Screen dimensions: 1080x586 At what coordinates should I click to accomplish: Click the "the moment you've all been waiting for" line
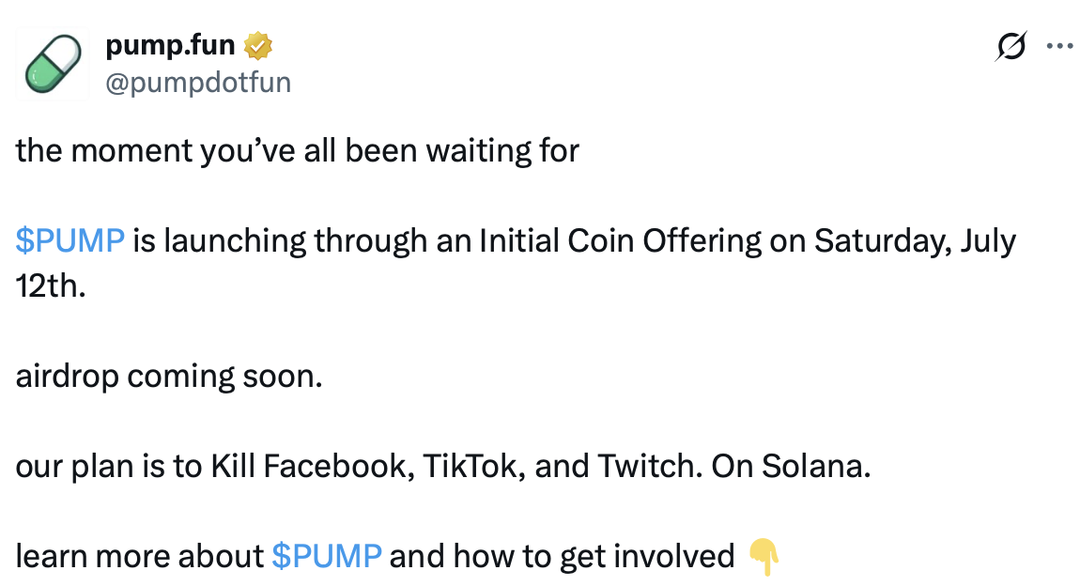tap(297, 151)
